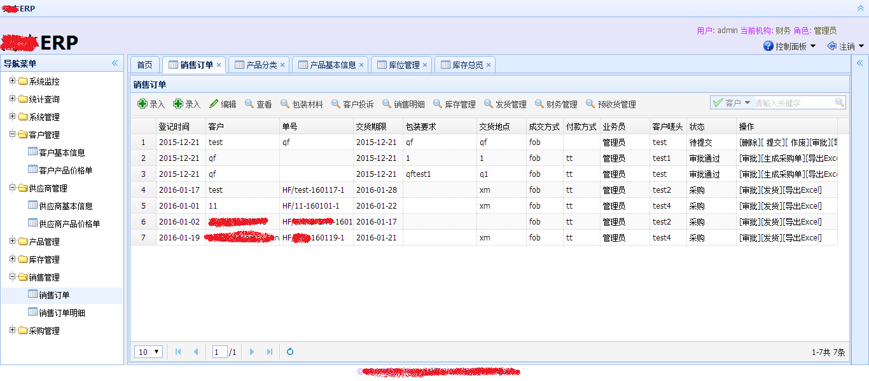Expand the 系统监控 tree node
Screen dimensions: 869x381
[12, 81]
